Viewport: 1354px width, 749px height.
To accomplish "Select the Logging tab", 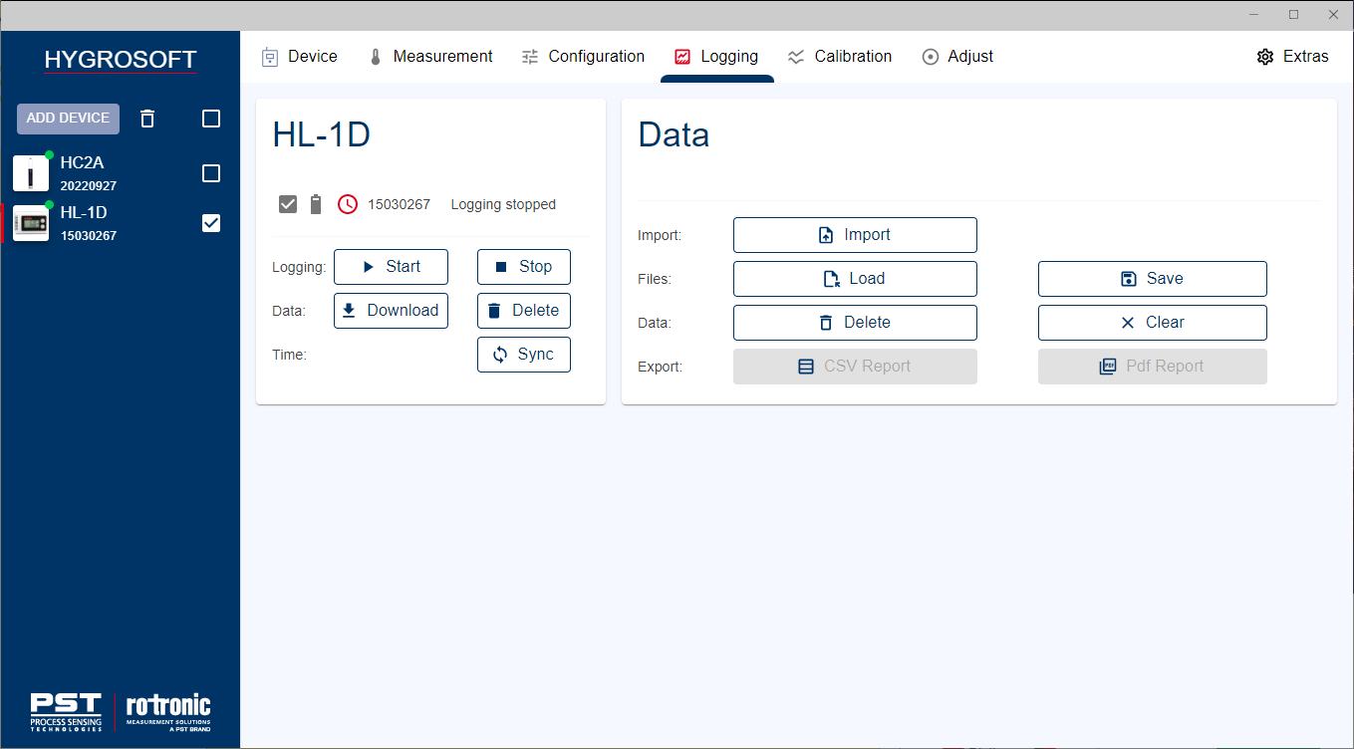I will (x=717, y=57).
